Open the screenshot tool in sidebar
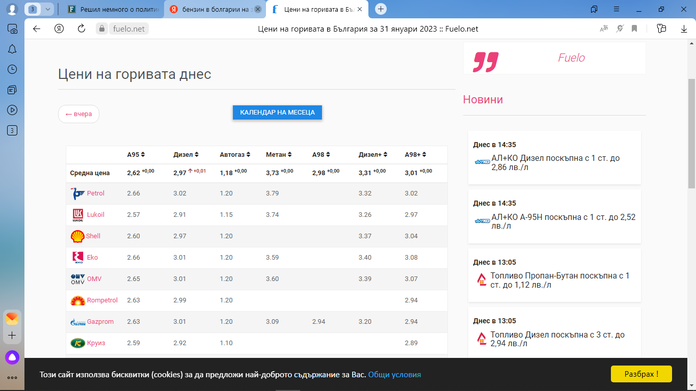Image resolution: width=696 pixels, height=391 pixels. coord(12,29)
